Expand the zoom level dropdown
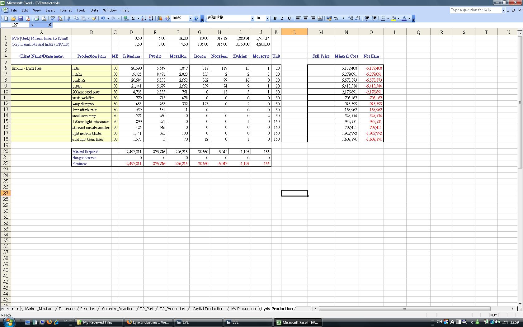Screen dimensions: 523x327 [190, 18]
